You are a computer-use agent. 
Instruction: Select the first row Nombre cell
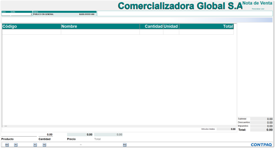(100, 32)
